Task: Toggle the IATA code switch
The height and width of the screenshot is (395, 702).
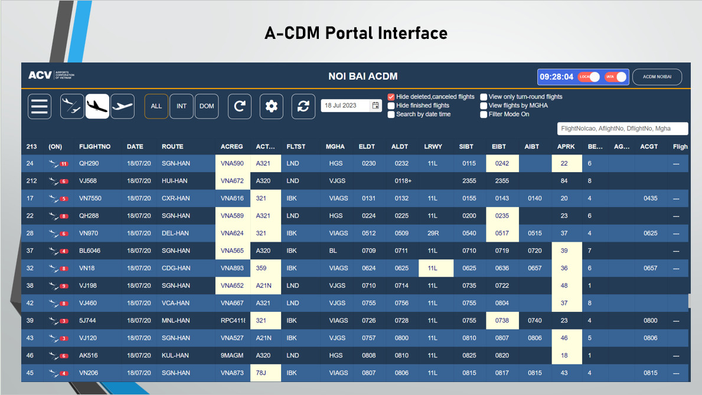Action: pyautogui.click(x=615, y=77)
